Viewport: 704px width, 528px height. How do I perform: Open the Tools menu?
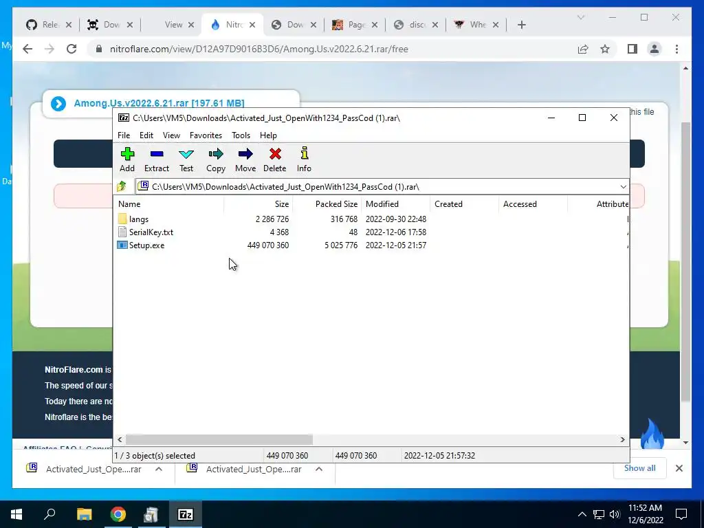[x=241, y=135]
